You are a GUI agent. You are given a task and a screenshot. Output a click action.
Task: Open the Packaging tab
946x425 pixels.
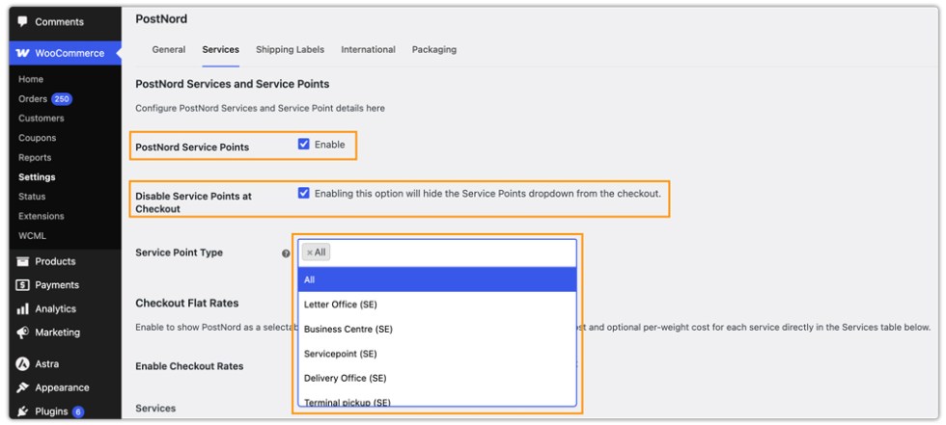click(x=433, y=49)
